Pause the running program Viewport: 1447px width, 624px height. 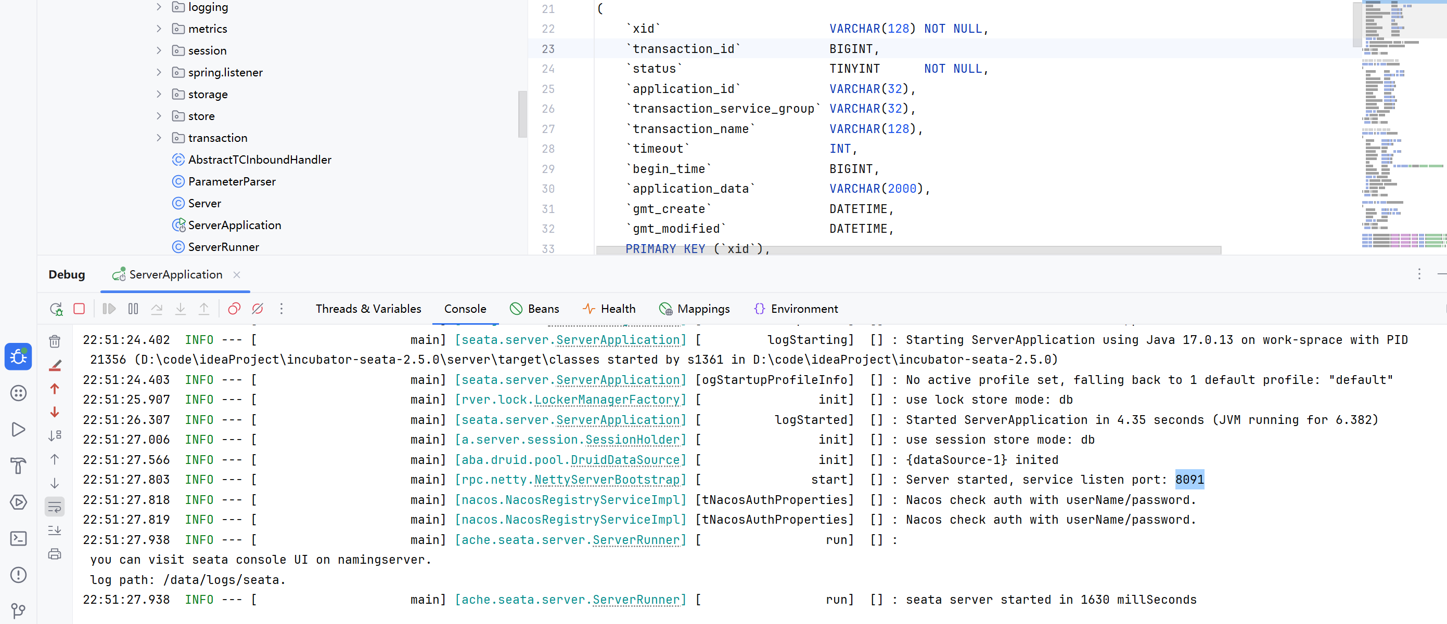point(133,309)
